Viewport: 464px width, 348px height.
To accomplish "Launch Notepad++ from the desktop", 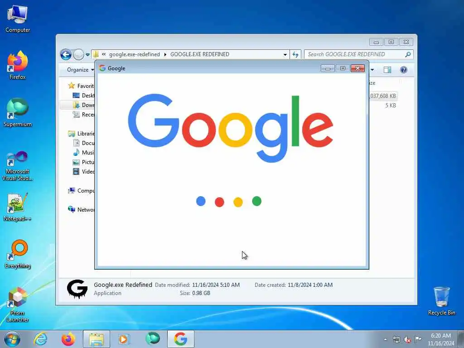I will [x=18, y=207].
